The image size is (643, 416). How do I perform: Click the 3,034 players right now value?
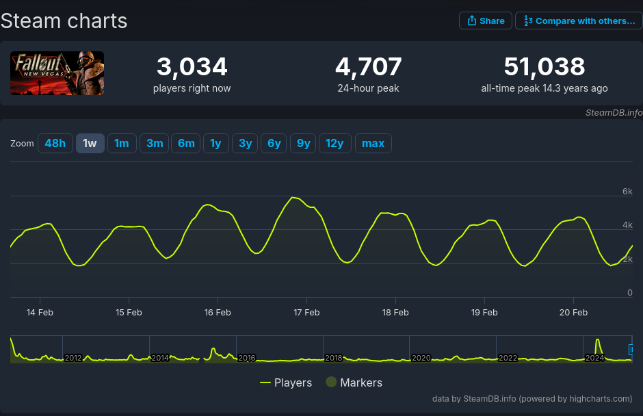[192, 66]
